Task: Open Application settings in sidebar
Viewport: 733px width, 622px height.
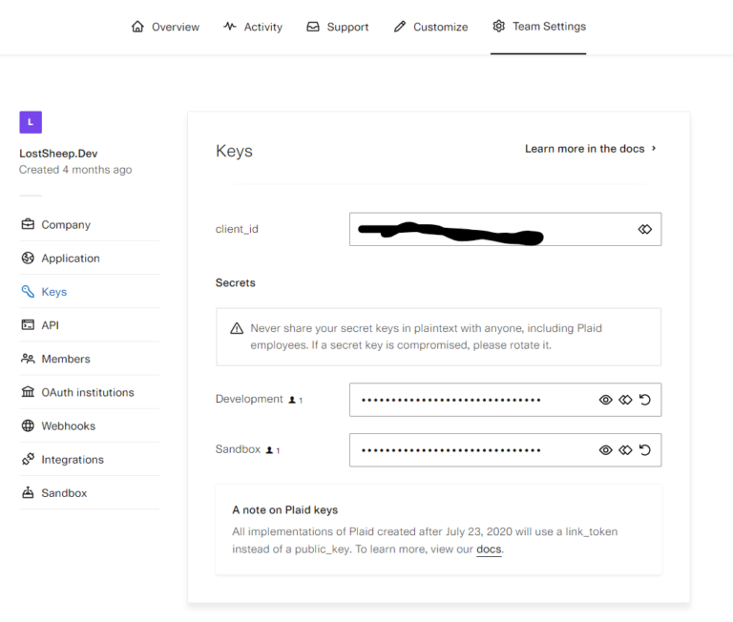Action: (x=90, y=258)
